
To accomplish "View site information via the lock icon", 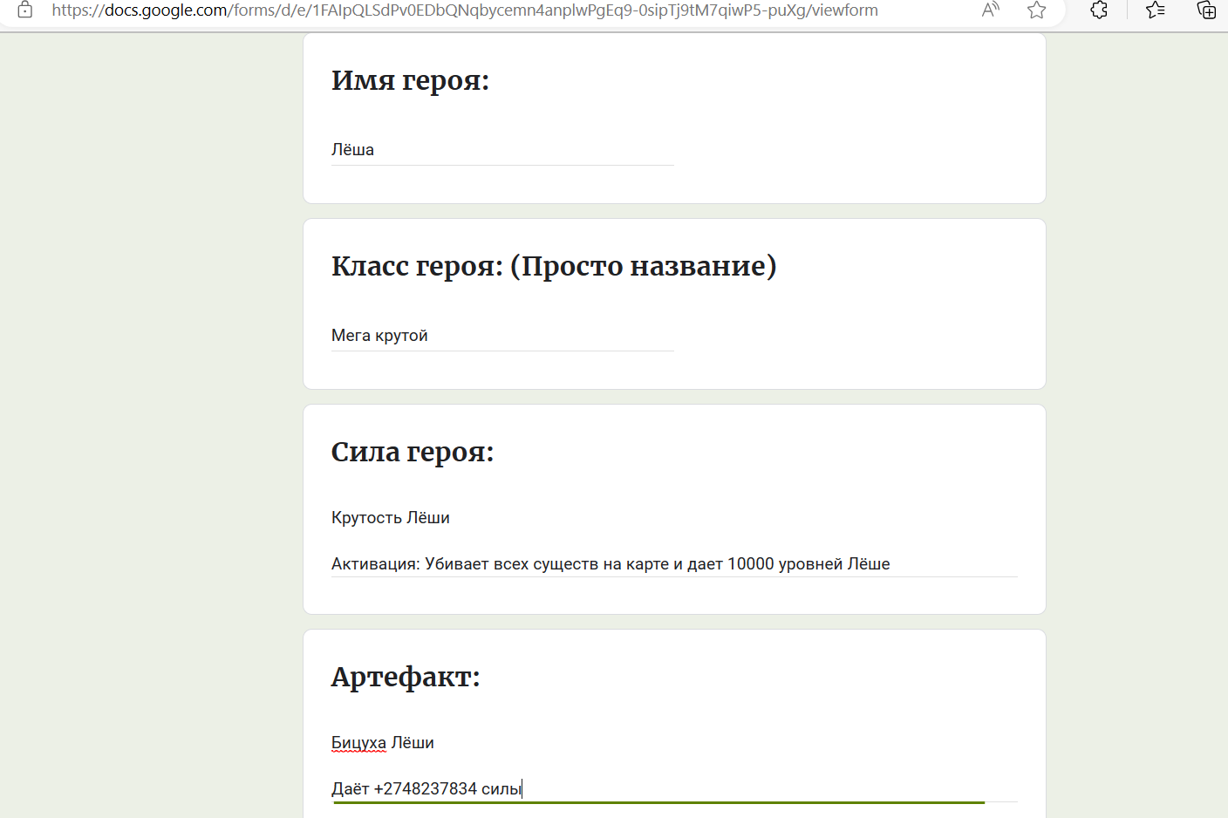I will click(25, 10).
